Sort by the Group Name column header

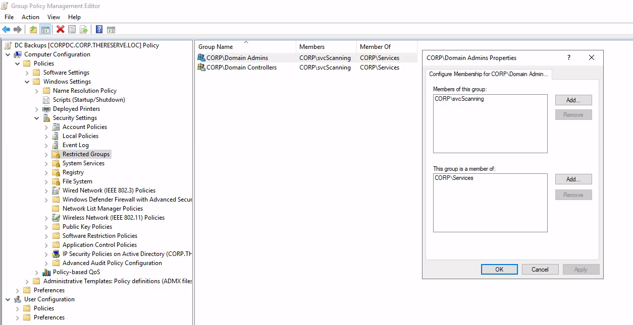click(x=216, y=47)
